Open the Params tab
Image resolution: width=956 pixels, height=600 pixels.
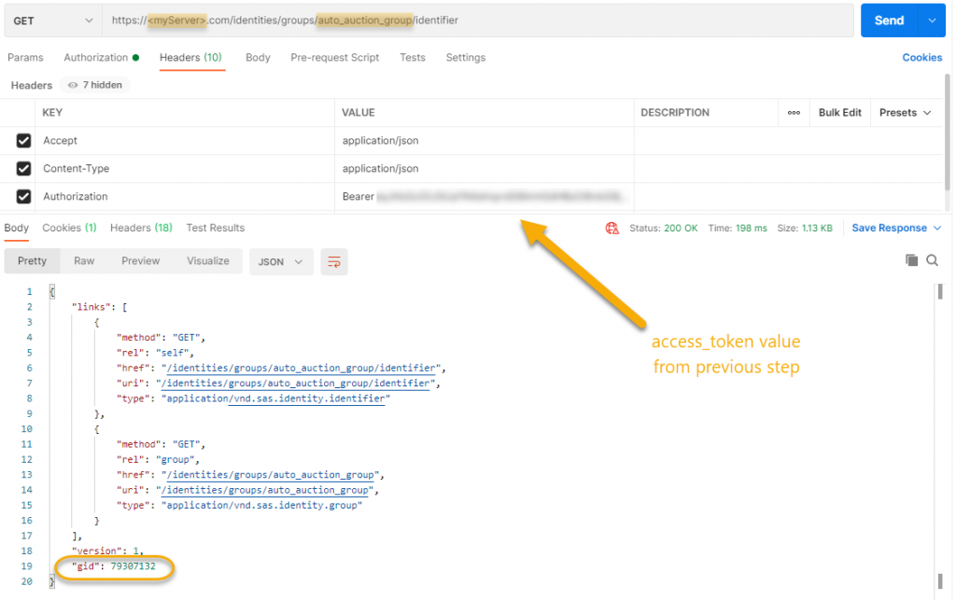pos(25,57)
